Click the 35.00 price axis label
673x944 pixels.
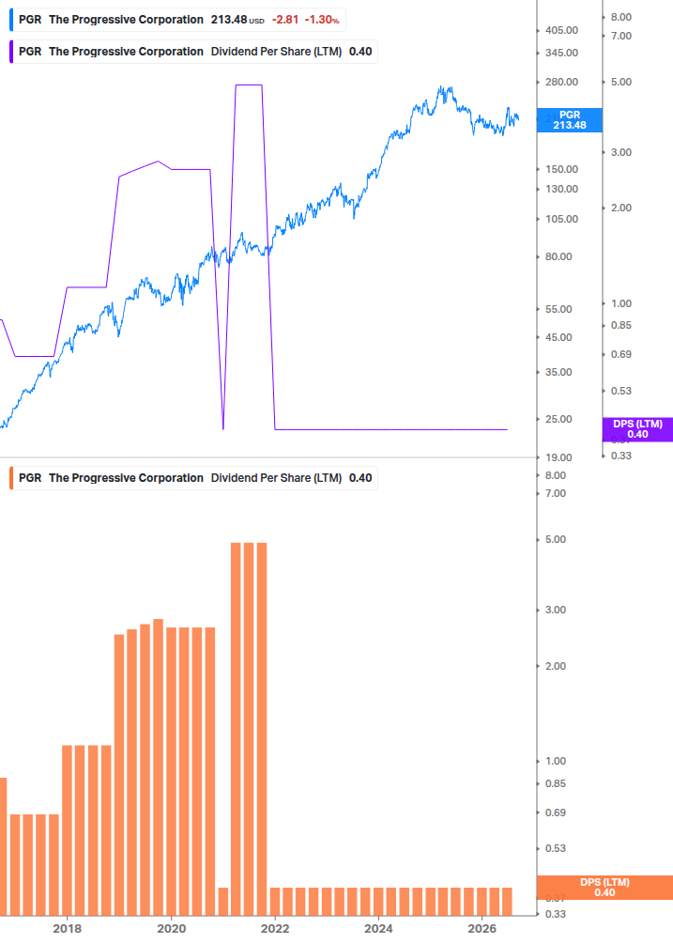tap(558, 372)
